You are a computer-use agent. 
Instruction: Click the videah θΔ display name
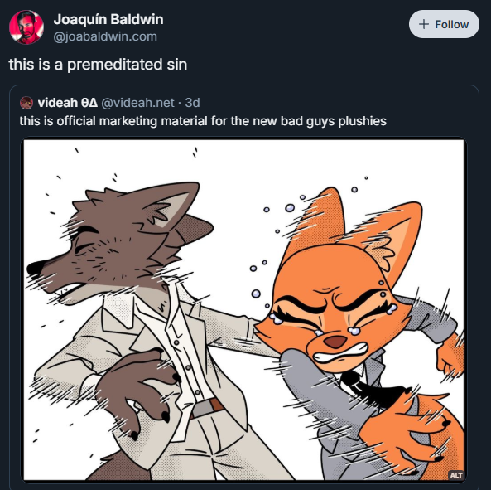click(68, 103)
